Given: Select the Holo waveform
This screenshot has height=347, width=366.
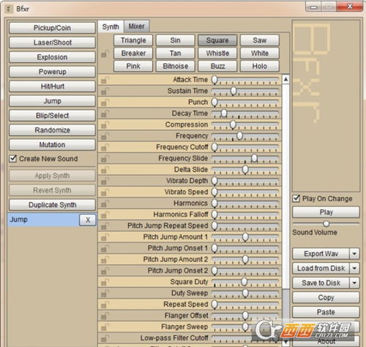Looking at the screenshot, I should coord(260,66).
